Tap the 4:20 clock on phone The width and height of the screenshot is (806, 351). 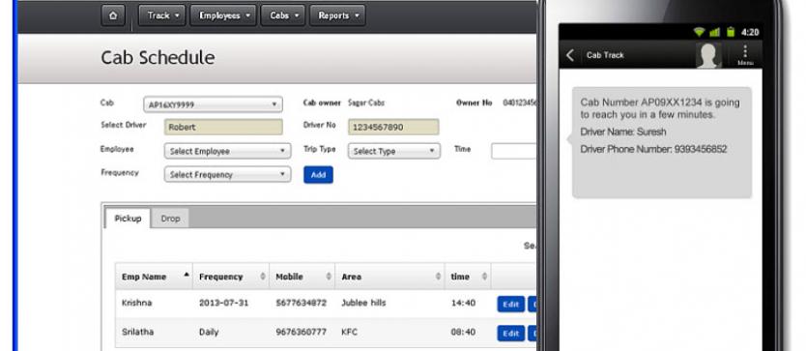pos(750,32)
